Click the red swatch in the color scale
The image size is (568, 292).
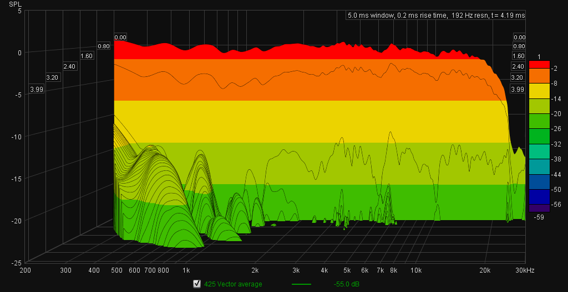pyautogui.click(x=539, y=64)
